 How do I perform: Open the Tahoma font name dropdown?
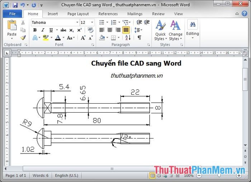(77, 22)
